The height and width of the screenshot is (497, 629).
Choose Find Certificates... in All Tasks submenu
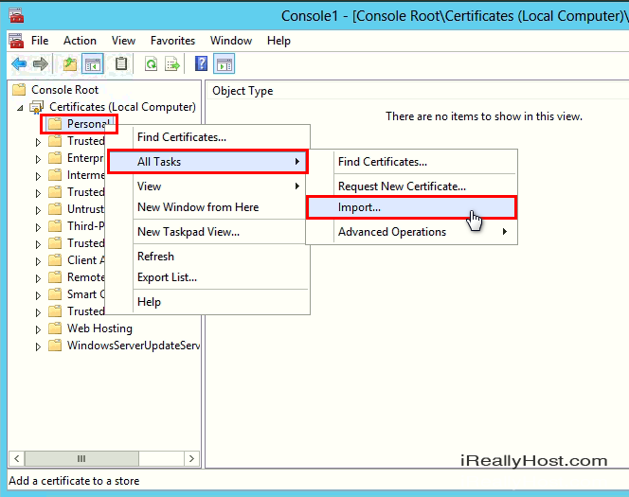411,162
